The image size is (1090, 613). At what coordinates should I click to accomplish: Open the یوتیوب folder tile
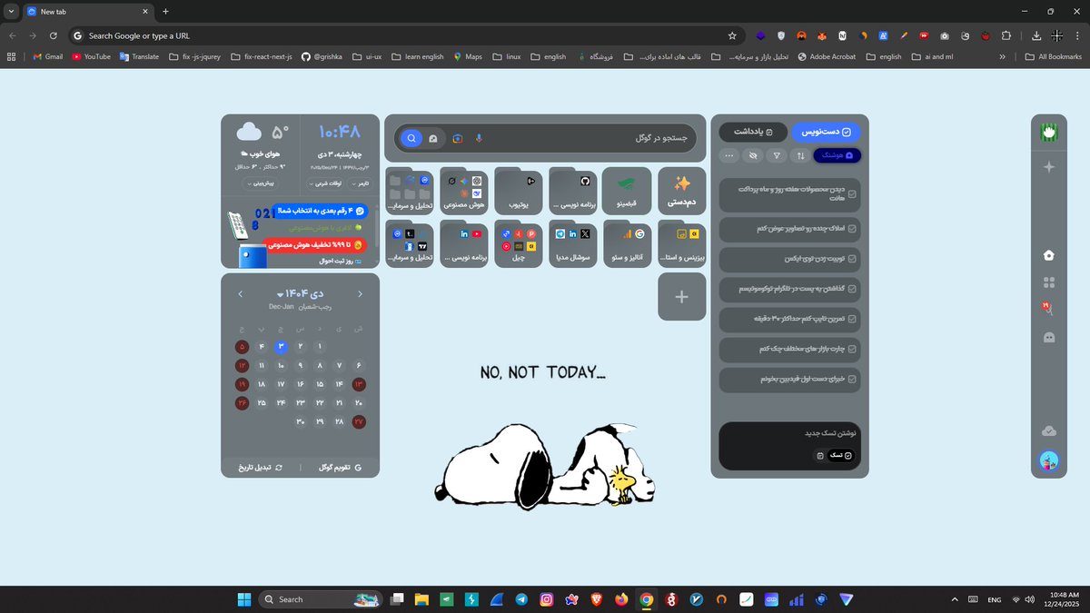click(519, 190)
